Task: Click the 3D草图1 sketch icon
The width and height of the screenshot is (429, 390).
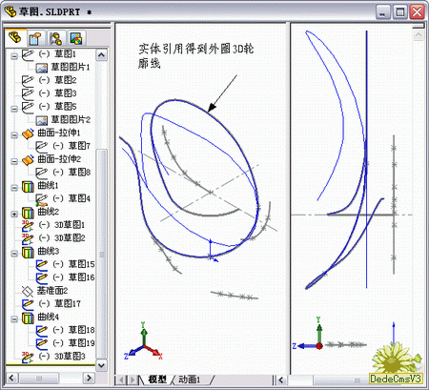Action: (x=28, y=225)
